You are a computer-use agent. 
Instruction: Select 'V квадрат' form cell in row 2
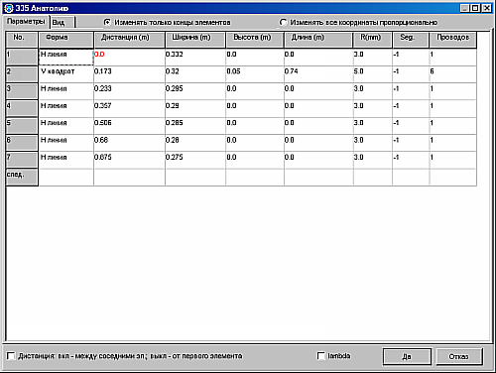(x=65, y=74)
